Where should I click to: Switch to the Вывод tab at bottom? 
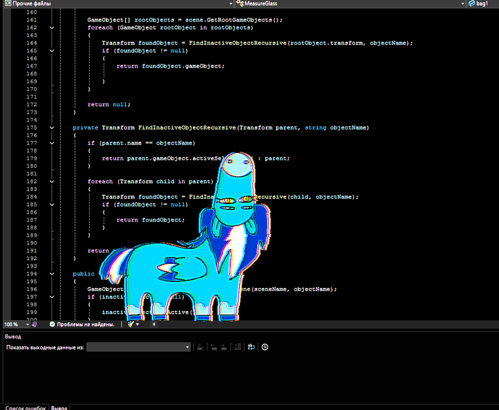pyautogui.click(x=59, y=407)
